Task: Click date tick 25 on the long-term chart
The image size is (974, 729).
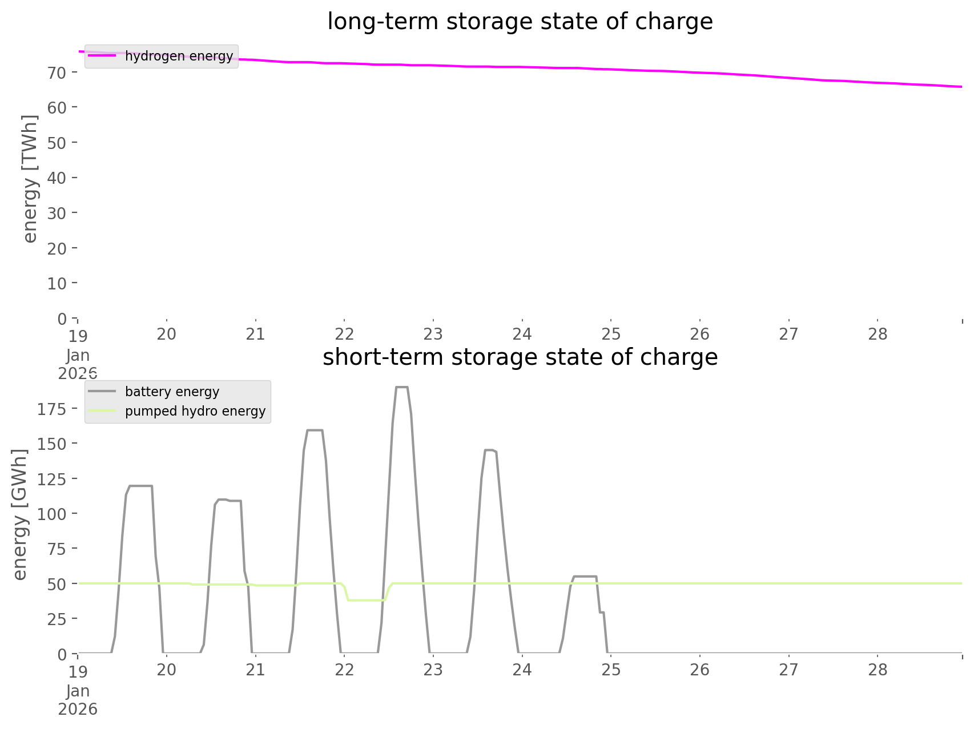Action: 611,334
